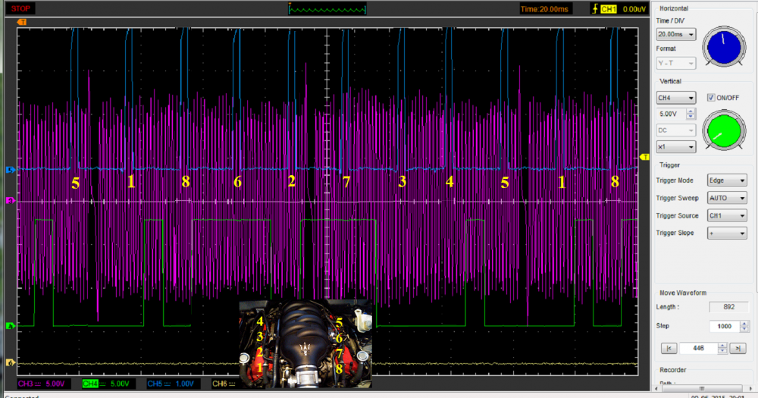
Task: Increase the waveform position stepper
Action: [722, 345]
